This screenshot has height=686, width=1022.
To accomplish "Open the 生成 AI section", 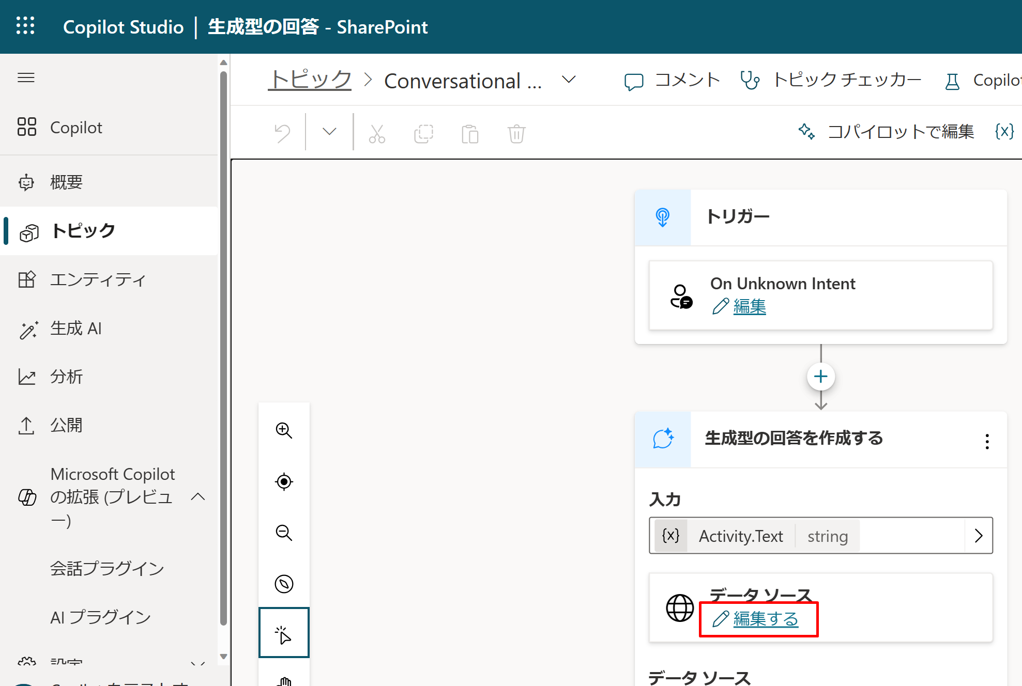I will tap(76, 328).
